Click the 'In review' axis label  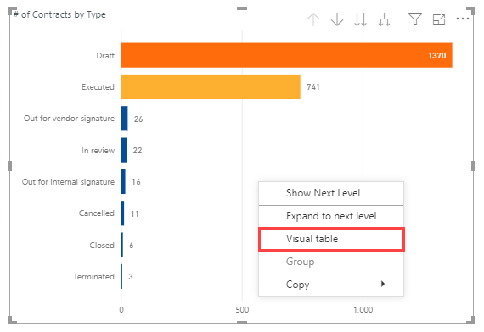98,151
